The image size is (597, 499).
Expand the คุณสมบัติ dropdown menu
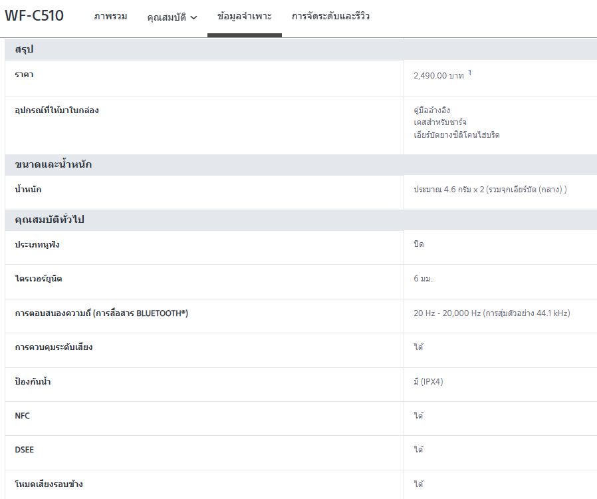pos(172,17)
